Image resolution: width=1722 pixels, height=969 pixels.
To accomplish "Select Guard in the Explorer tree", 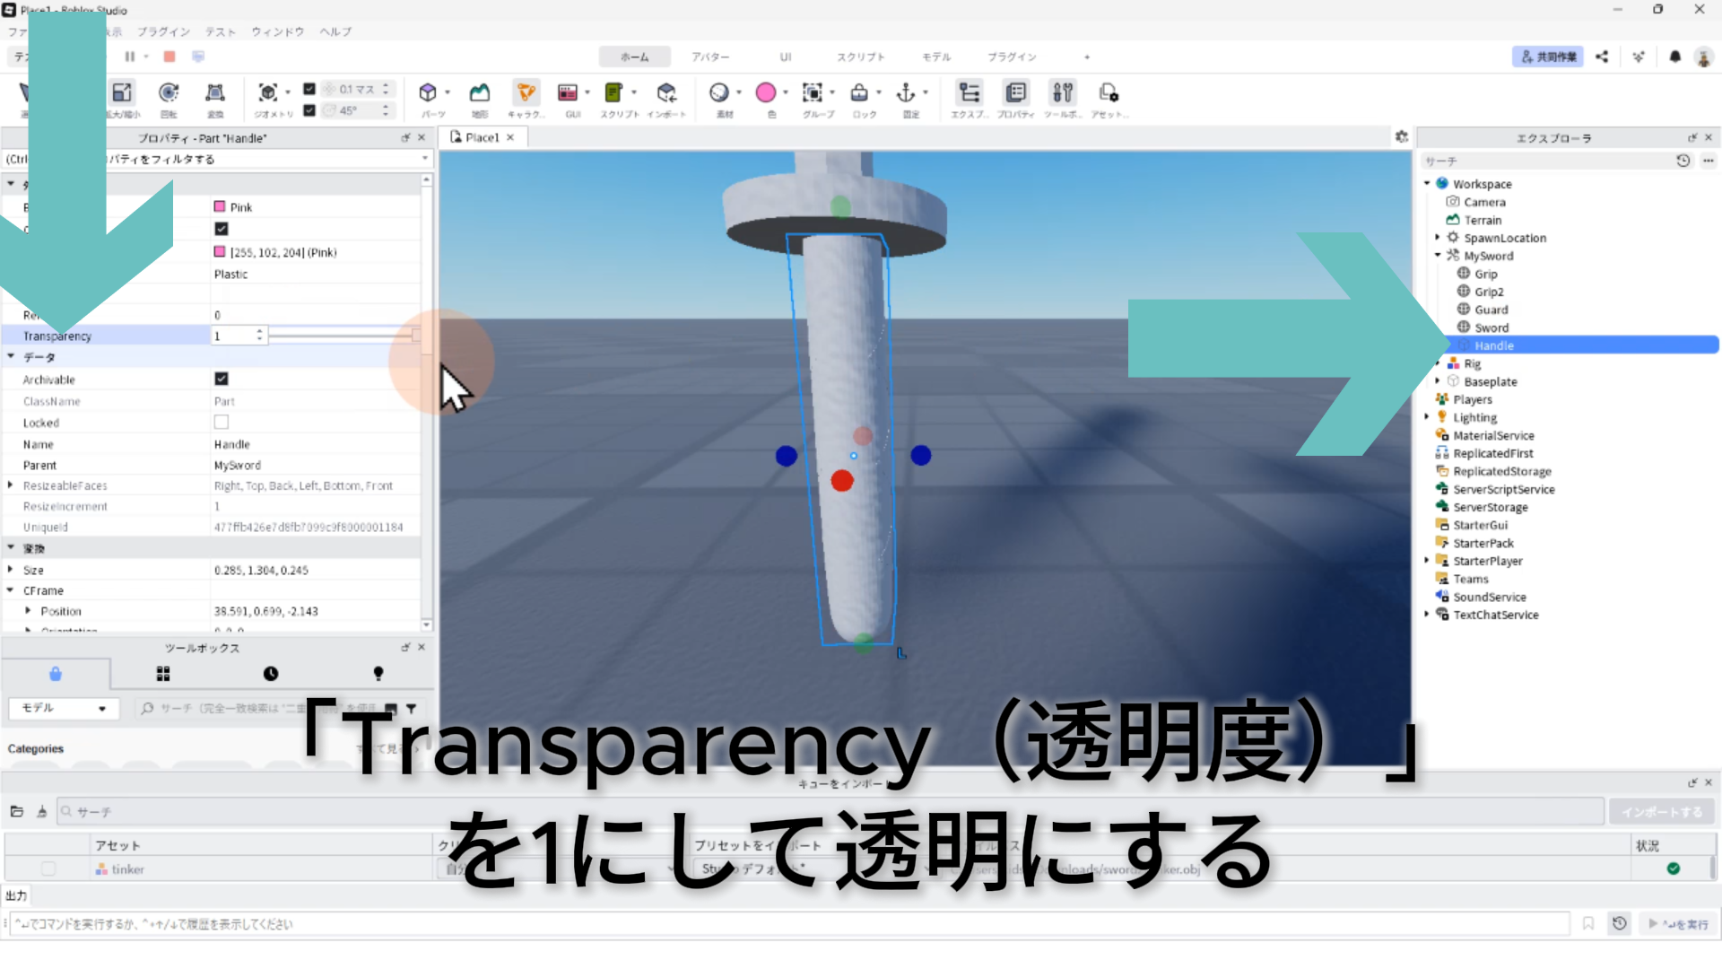I will pyautogui.click(x=1491, y=310).
